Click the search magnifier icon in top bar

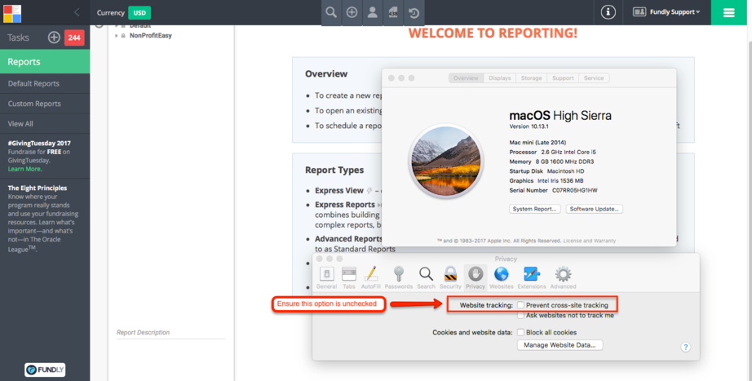tap(331, 12)
